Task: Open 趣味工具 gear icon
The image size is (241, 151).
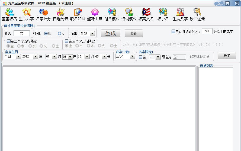Action: coord(95,14)
